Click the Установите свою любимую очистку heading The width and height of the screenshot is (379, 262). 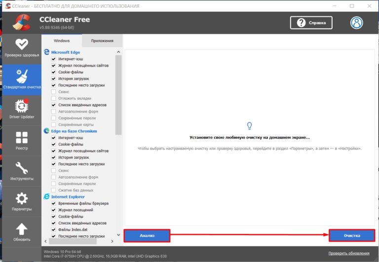[x=249, y=137]
